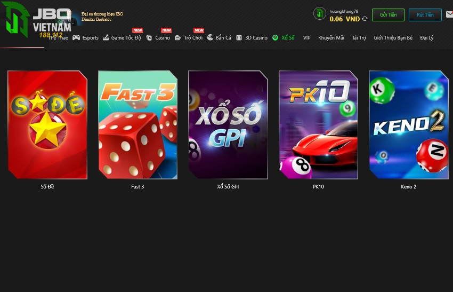Image resolution: width=453 pixels, height=292 pixels.
Task: Open the Số Đề game card
Action: tap(47, 125)
